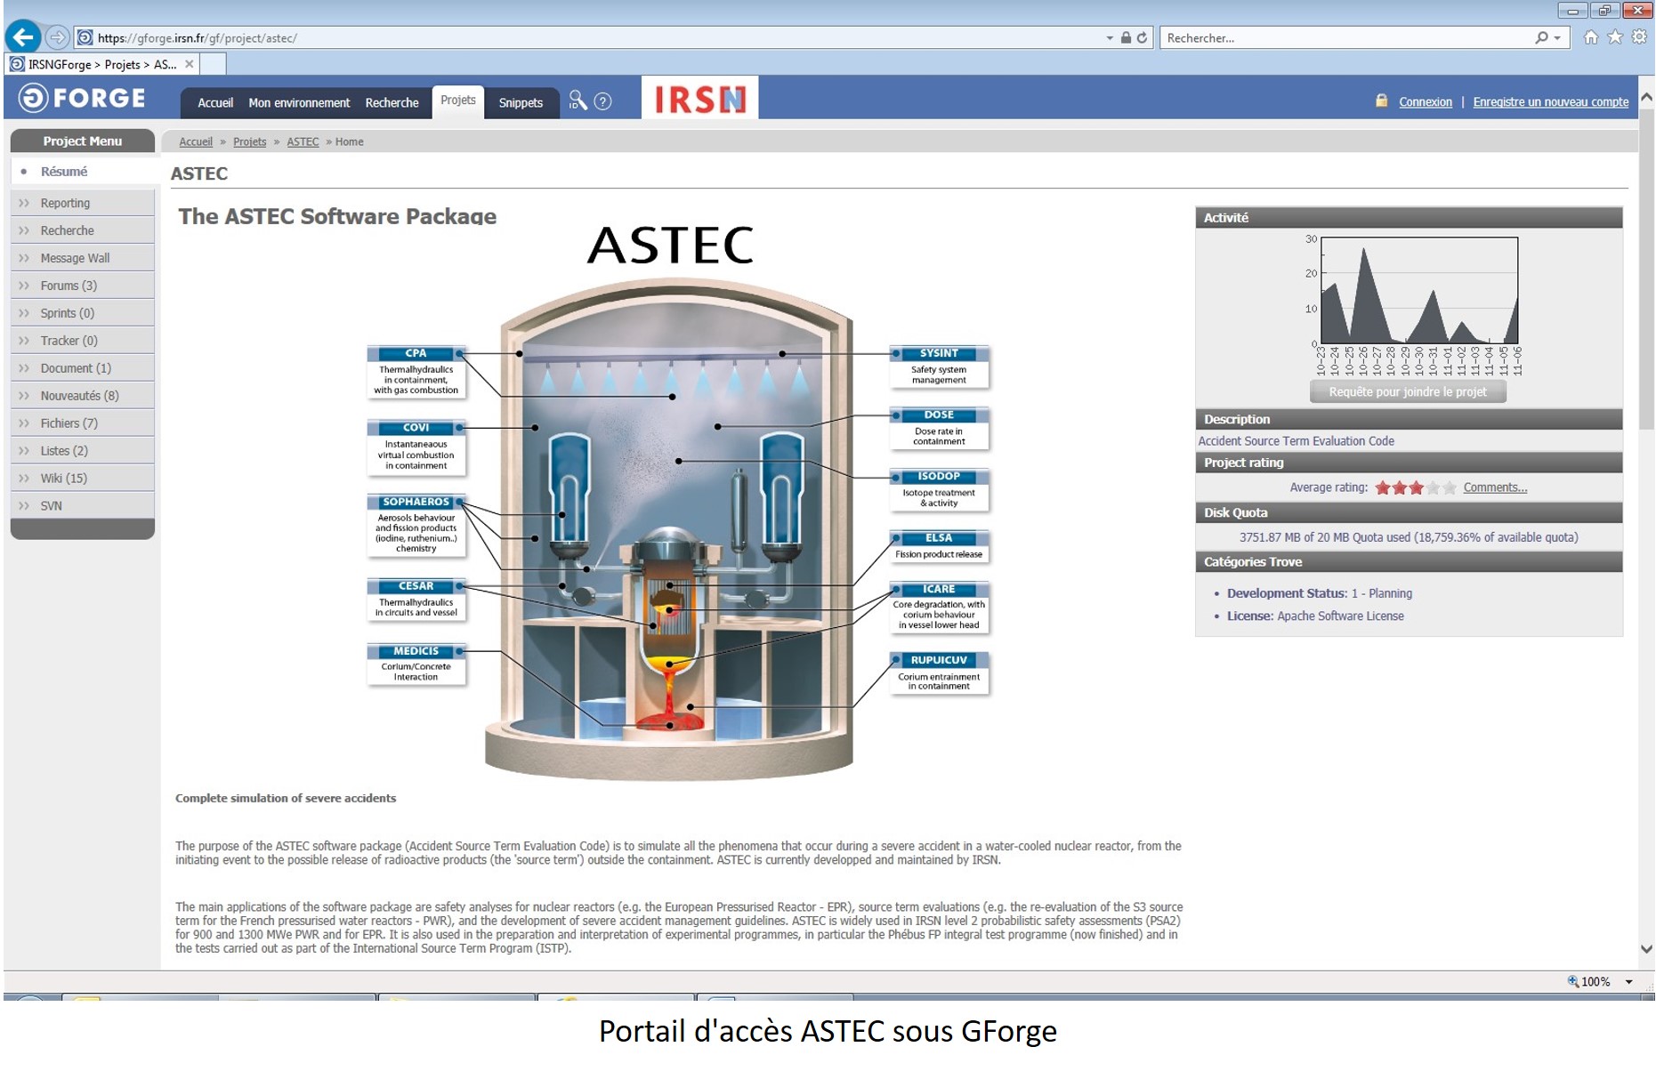Select Résumé in the Project Menu
The image size is (1656, 1071).
(83, 172)
